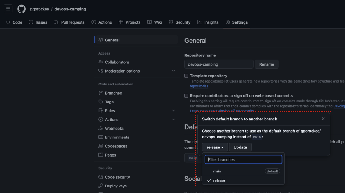Click the Tags tag icon

point(101,102)
